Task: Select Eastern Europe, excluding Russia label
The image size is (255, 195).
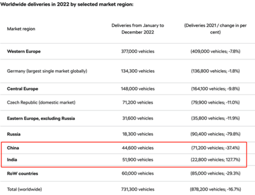Action: coord(41,118)
